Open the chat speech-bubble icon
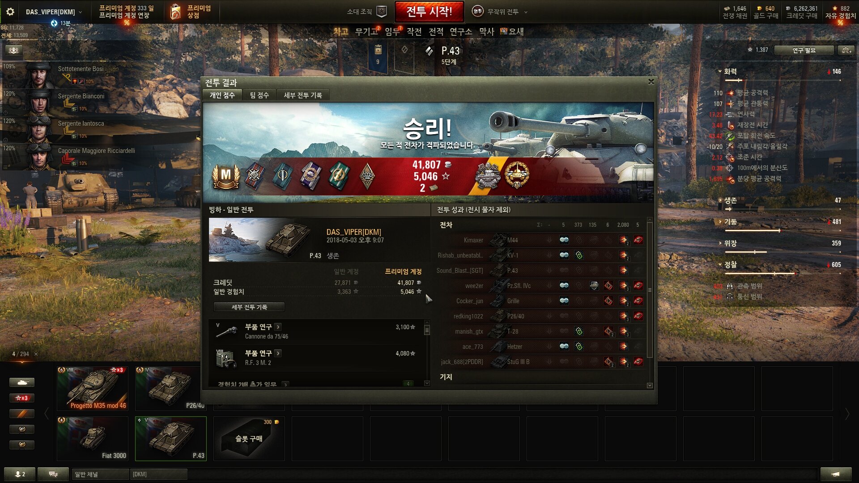 click(x=53, y=474)
